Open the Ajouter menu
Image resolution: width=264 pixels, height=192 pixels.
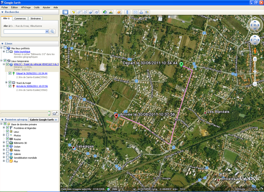[x=46, y=7]
